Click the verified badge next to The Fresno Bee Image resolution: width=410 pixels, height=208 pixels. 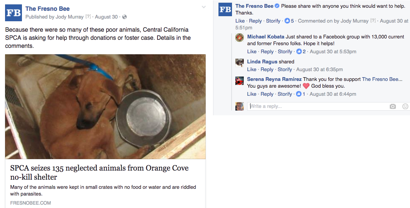coord(277,6)
